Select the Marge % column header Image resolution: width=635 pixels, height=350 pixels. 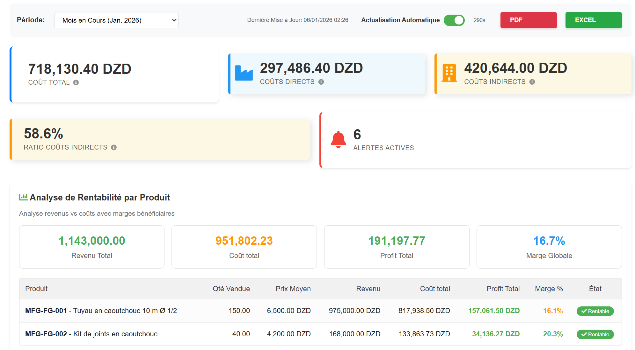click(549, 289)
